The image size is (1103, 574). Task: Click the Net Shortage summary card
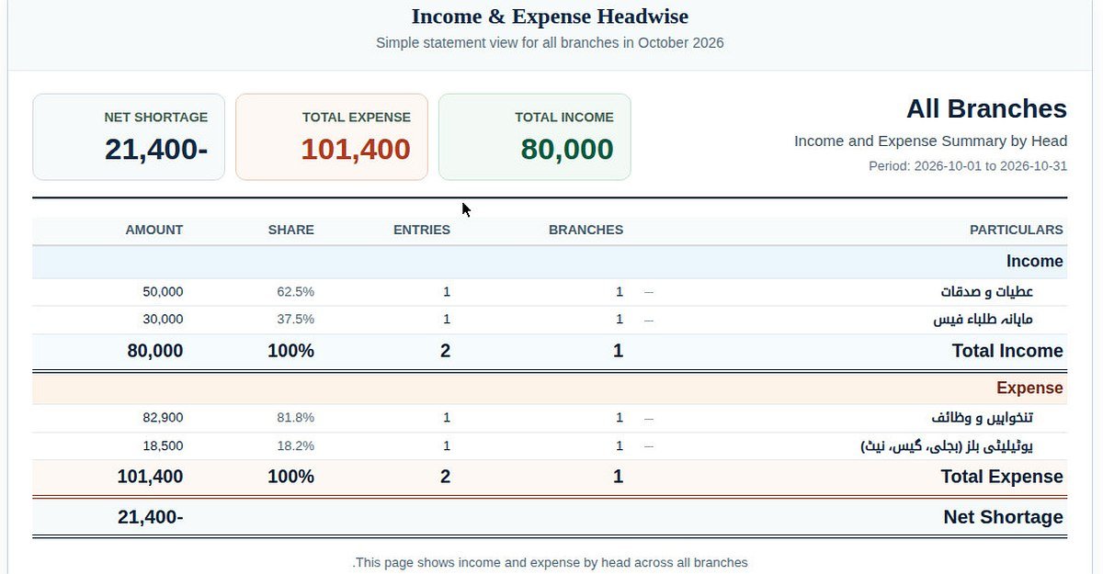click(129, 137)
